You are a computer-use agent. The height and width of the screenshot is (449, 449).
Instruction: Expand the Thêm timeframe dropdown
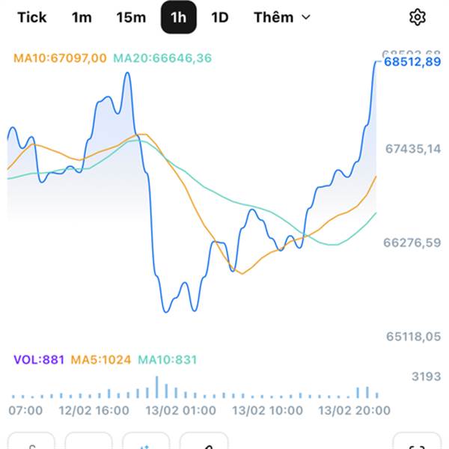click(281, 17)
